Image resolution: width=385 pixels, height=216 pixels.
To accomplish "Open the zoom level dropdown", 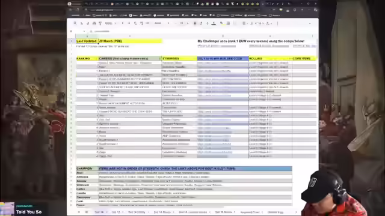I will point(111,23).
